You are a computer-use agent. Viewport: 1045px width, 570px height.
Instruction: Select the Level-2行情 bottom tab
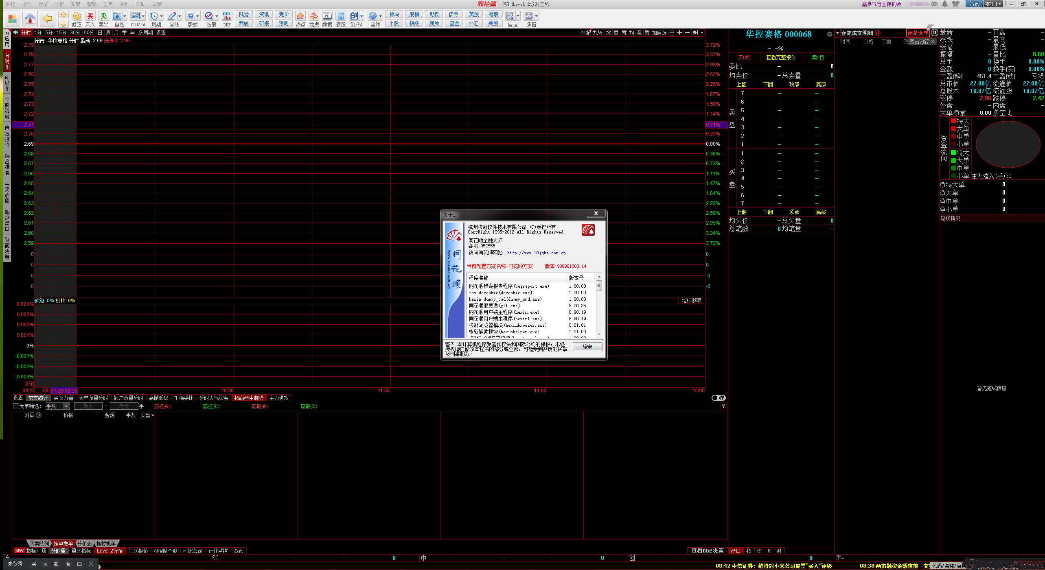tap(110, 551)
